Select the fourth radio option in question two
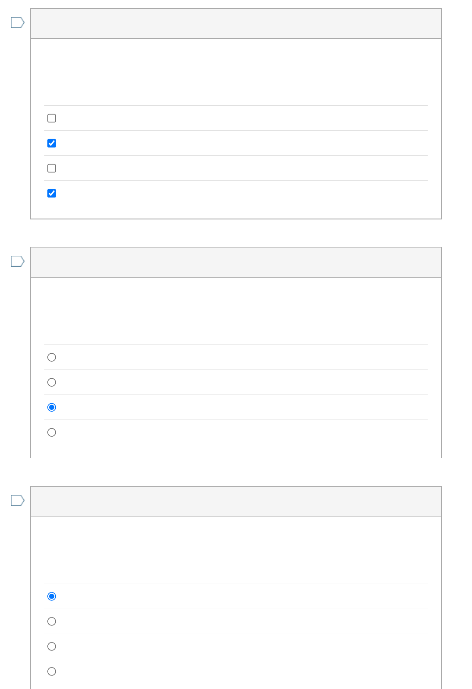472x689 pixels. point(52,432)
